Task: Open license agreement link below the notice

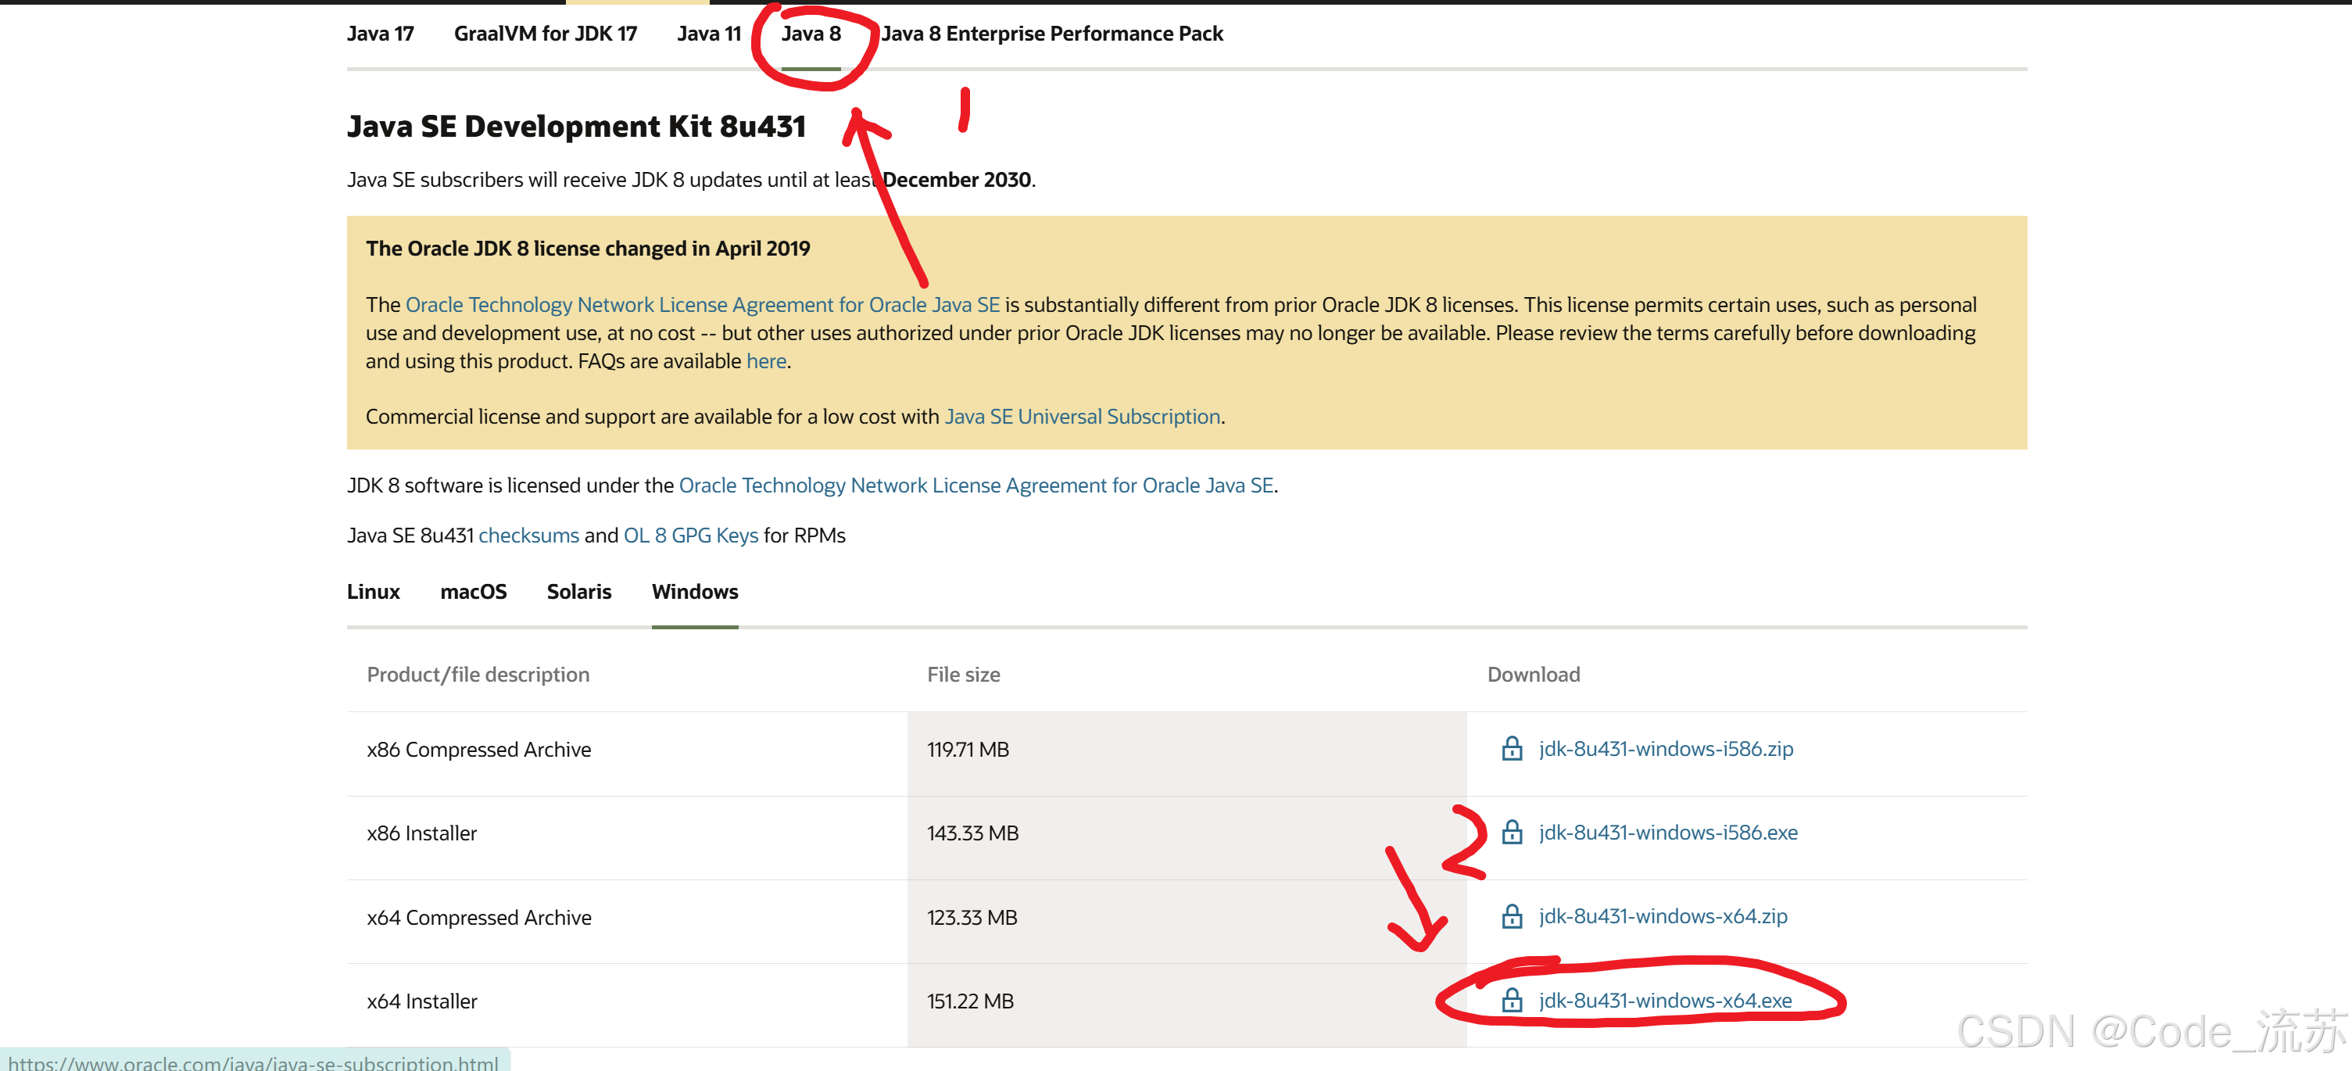Action: pyautogui.click(x=976, y=485)
